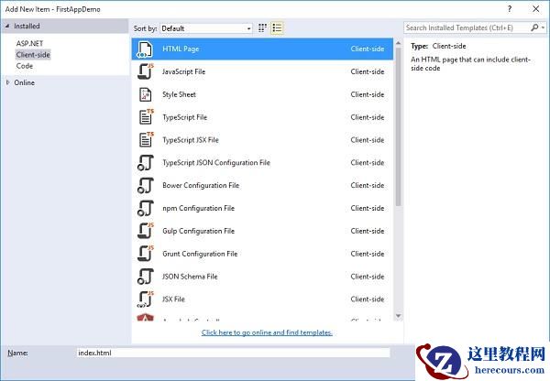Expand the Online tree node
The height and width of the screenshot is (381, 550).
pos(7,82)
